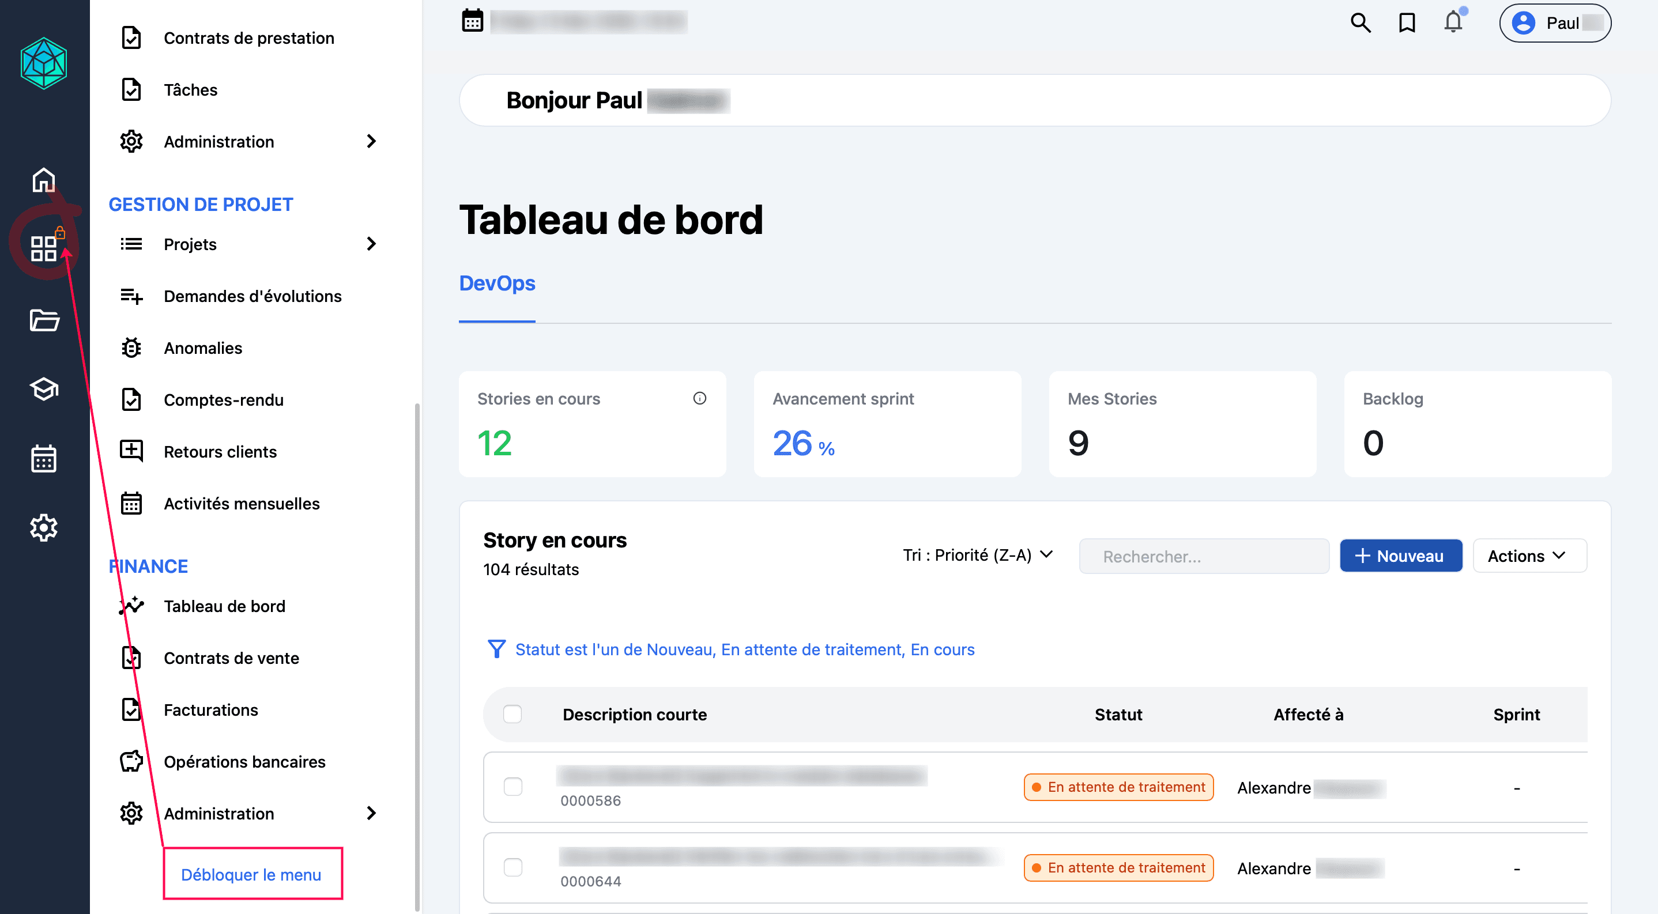Check the box for story 0000644
1658x914 pixels.
[513, 867]
